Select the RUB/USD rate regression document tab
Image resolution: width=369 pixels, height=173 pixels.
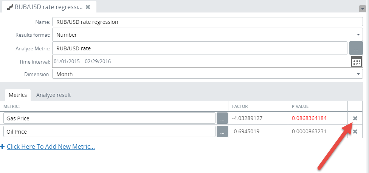click(x=45, y=7)
